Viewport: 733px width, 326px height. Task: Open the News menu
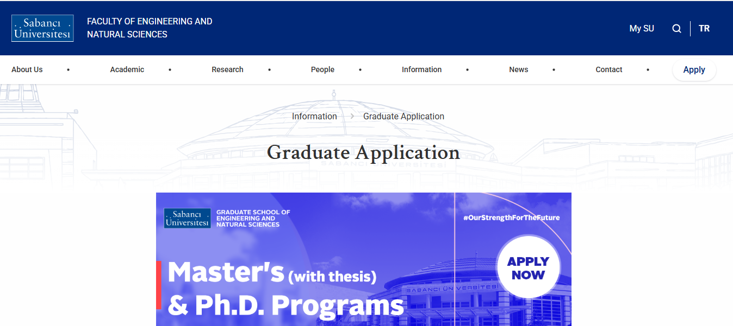[519, 69]
